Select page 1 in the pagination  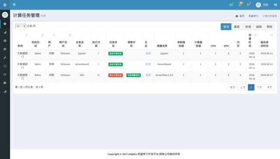pos(251,87)
